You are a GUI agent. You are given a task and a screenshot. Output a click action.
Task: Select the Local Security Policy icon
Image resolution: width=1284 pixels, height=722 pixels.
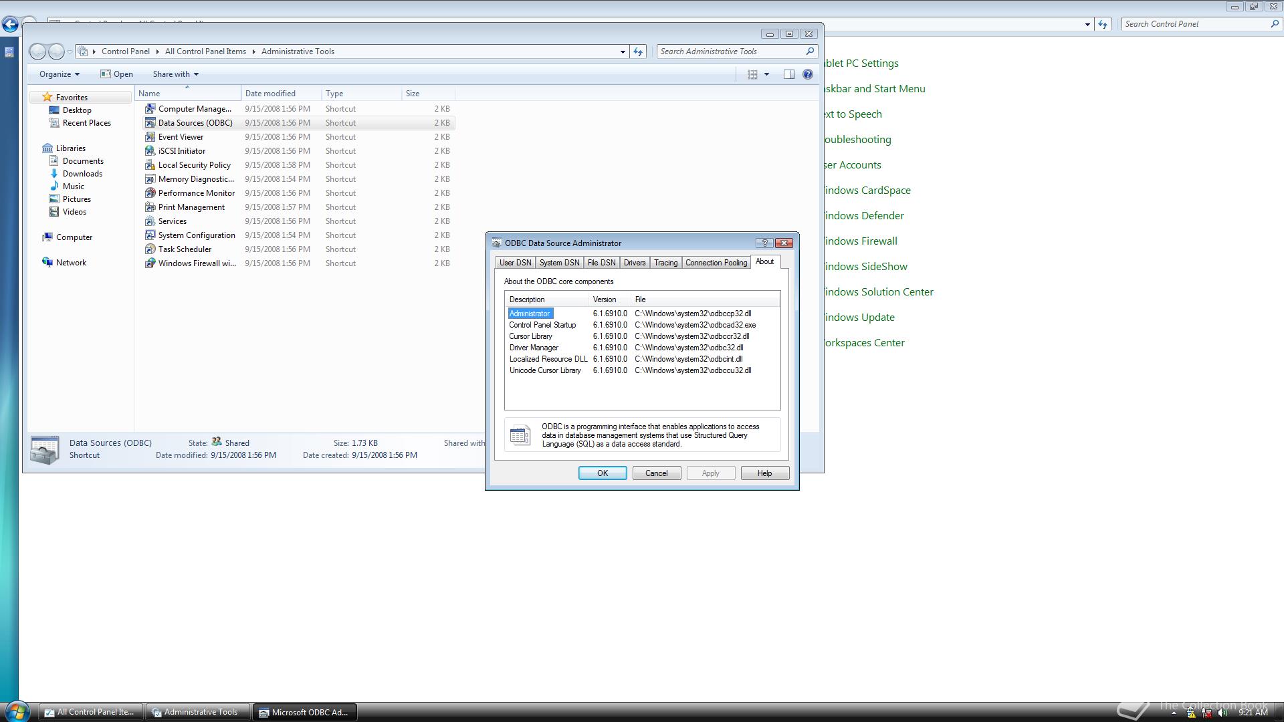(x=150, y=164)
